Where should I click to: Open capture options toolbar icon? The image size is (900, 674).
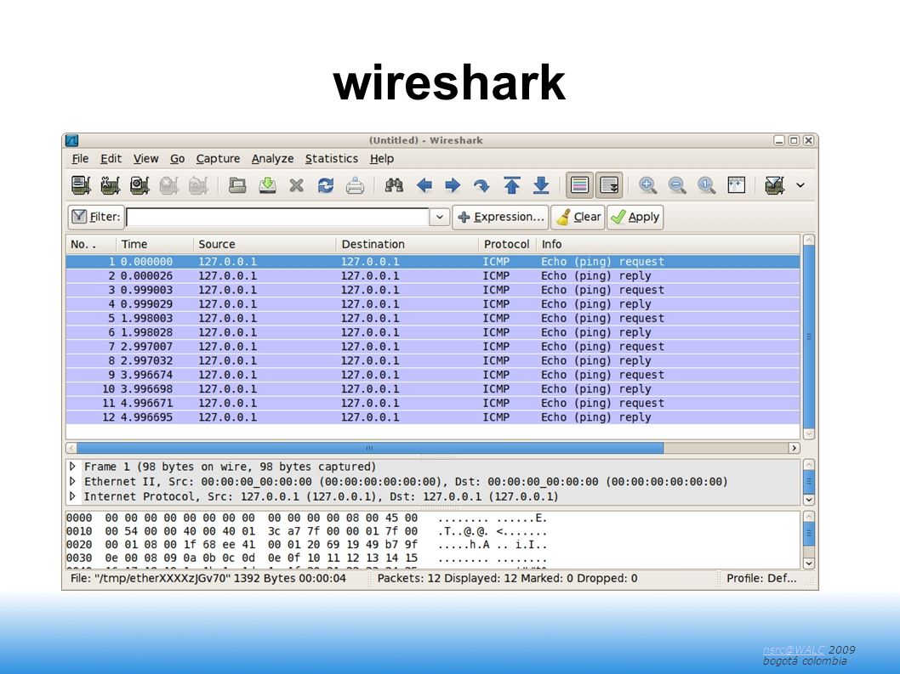[111, 185]
